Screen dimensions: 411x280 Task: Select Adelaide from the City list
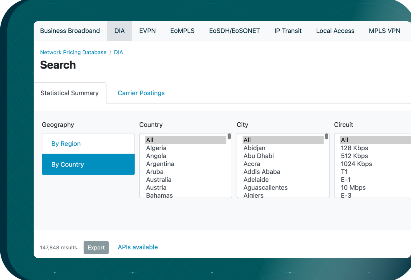[x=256, y=180]
